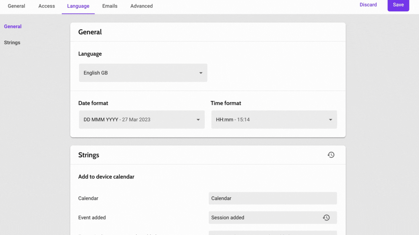Jump to Strings section in the left sidebar
419x235 pixels.
tap(12, 42)
